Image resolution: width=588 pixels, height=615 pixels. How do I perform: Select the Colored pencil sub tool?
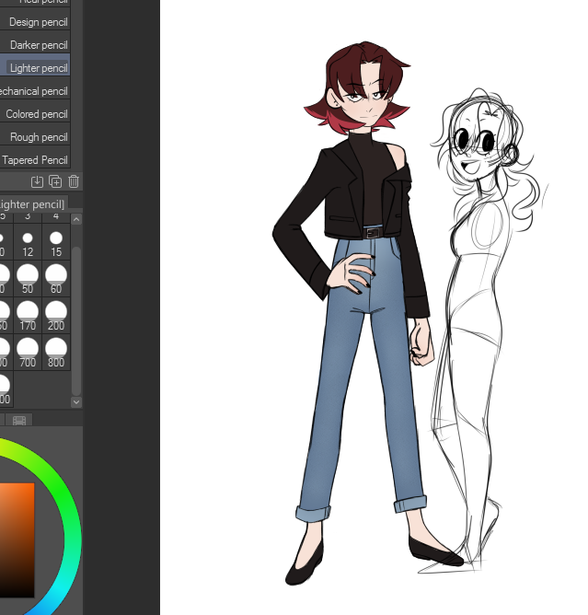coord(35,114)
